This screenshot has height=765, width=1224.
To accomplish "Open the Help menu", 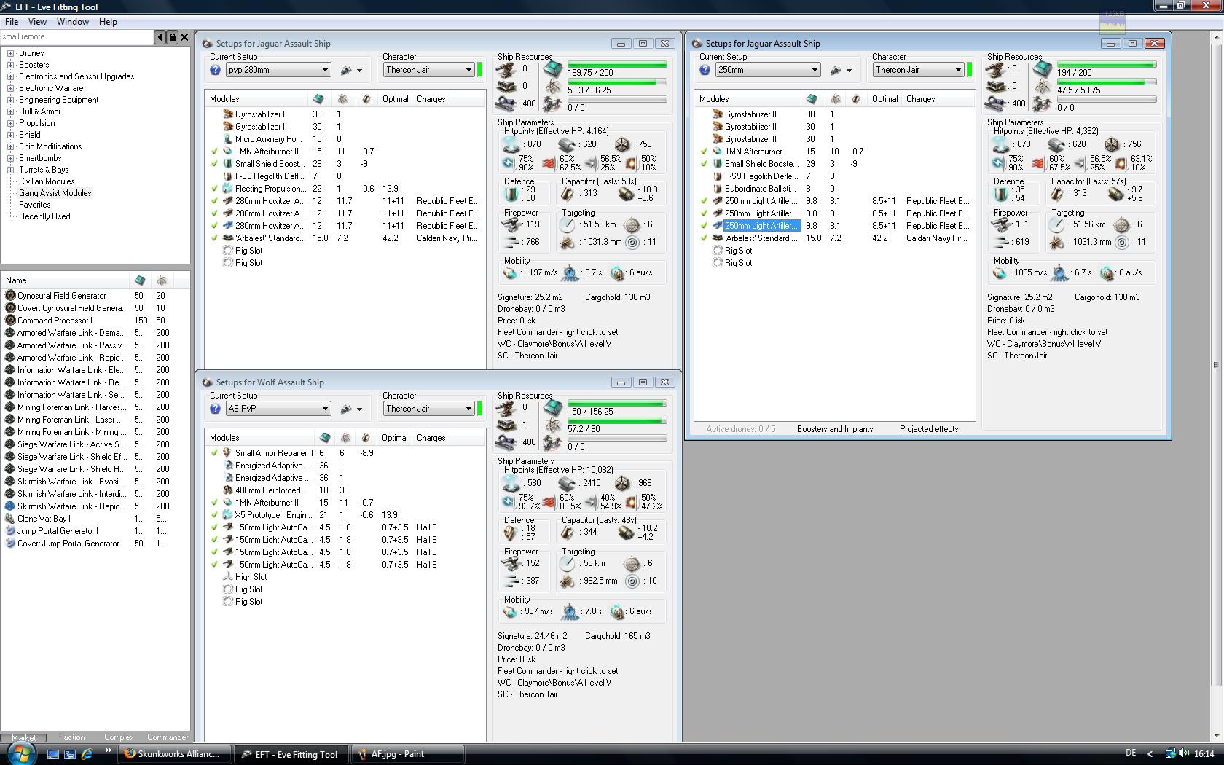I will [x=108, y=22].
